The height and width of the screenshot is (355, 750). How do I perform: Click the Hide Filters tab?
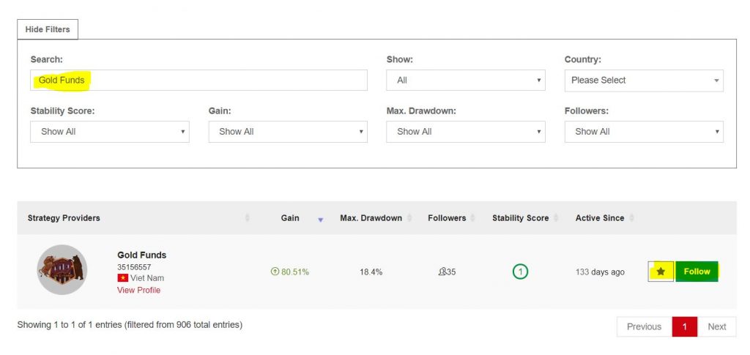click(48, 29)
